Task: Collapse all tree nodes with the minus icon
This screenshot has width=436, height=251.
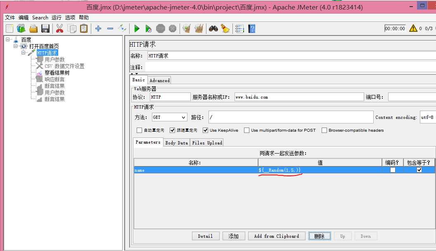Action: point(110,28)
